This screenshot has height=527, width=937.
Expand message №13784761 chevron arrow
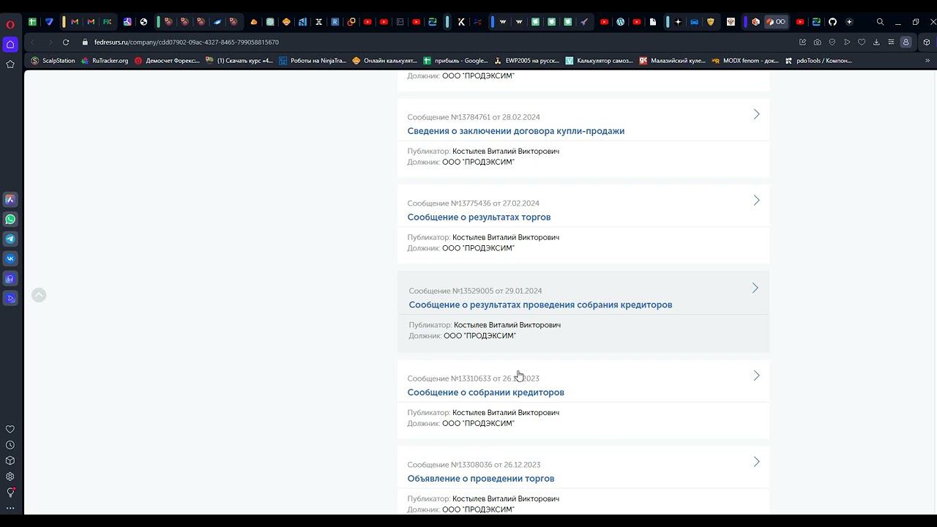[756, 114]
